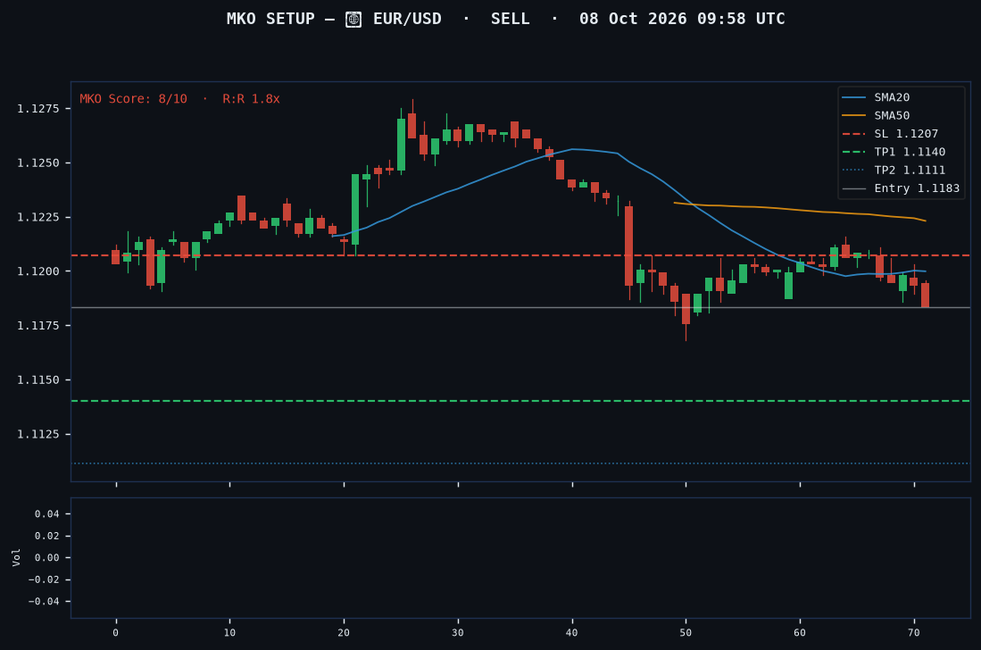Click the 1.1225 price axis label
This screenshot has height=650, width=981.
coord(38,218)
